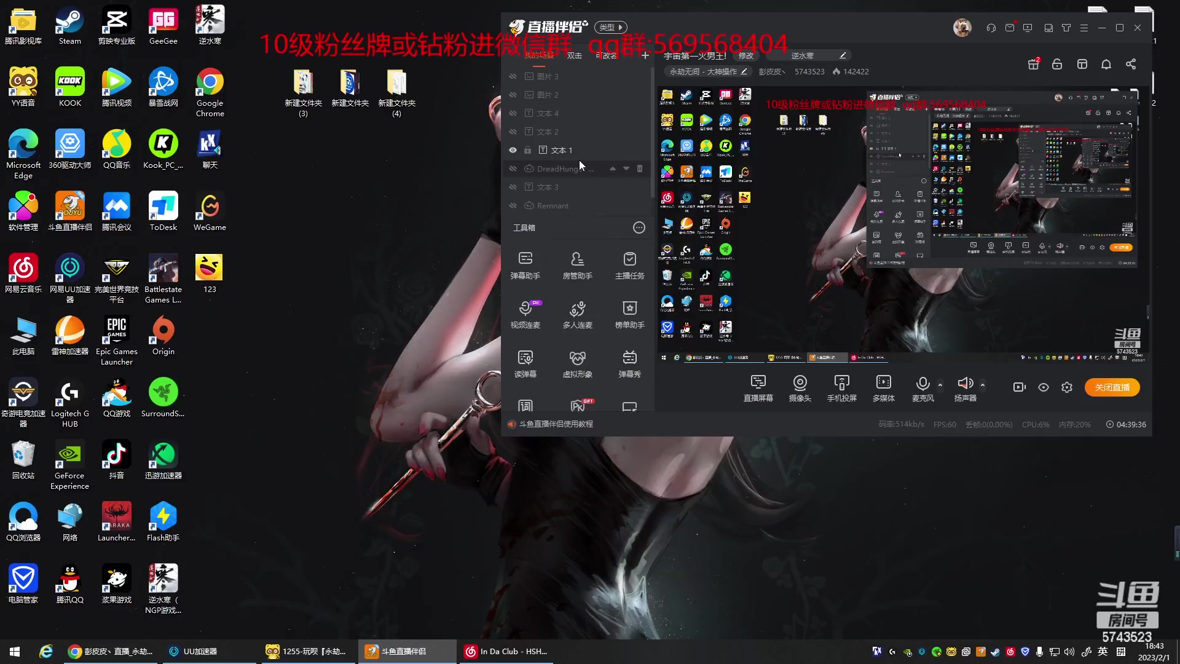Click the 扬声器 speaker icon
The height and width of the screenshot is (664, 1180).
coord(965,383)
